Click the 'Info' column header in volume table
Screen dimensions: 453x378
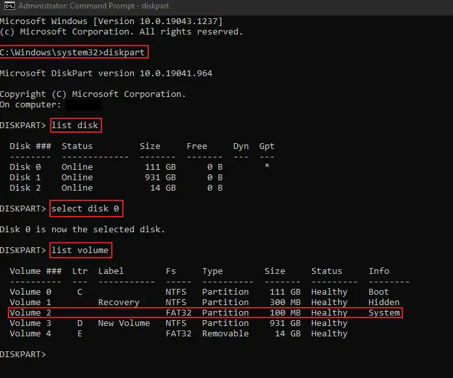tap(379, 271)
